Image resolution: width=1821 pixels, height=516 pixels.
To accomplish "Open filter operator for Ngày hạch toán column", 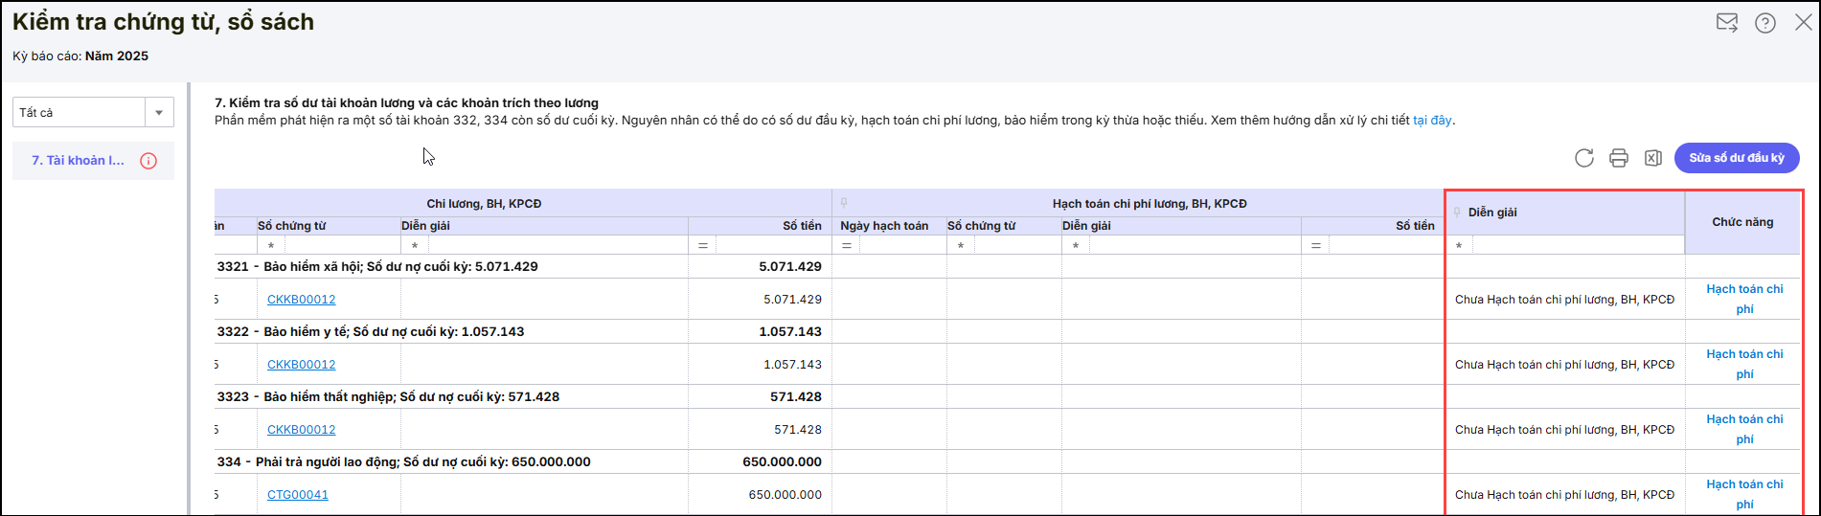I will coord(847,246).
